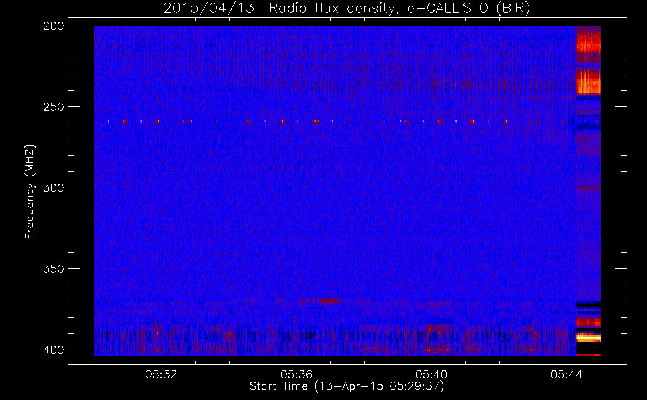Click the 05:40 time tick label

[431, 375]
